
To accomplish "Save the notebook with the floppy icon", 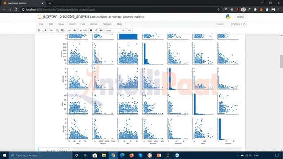I will (39, 30).
